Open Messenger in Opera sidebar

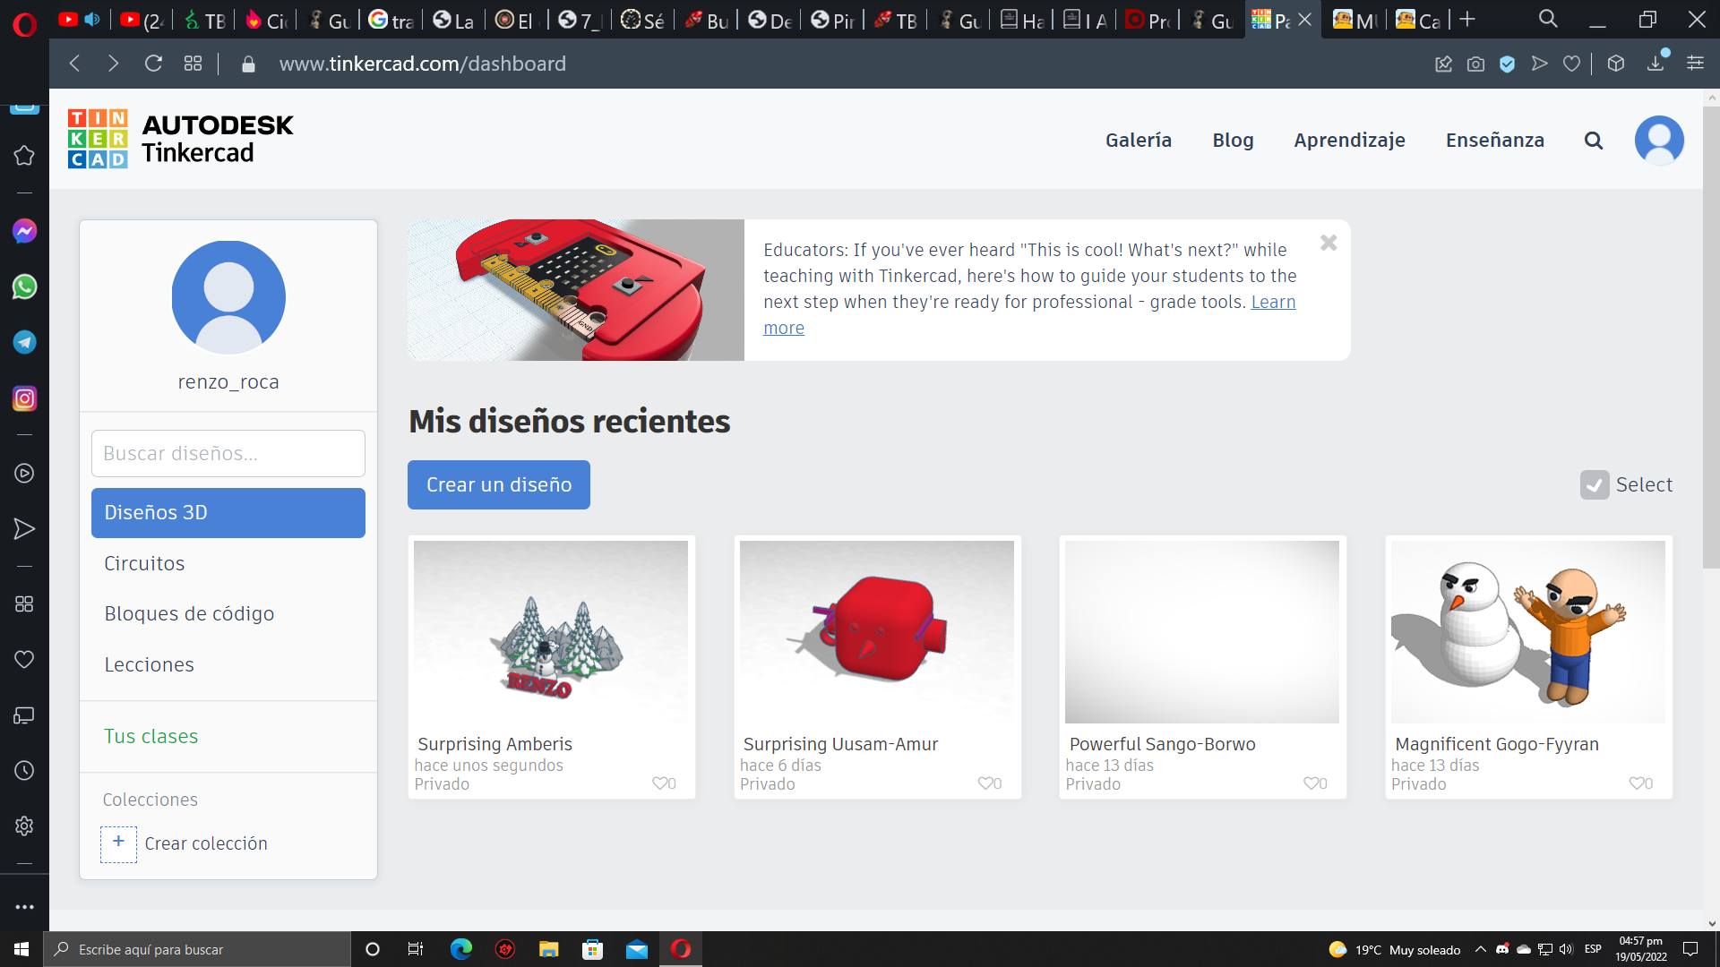[24, 231]
